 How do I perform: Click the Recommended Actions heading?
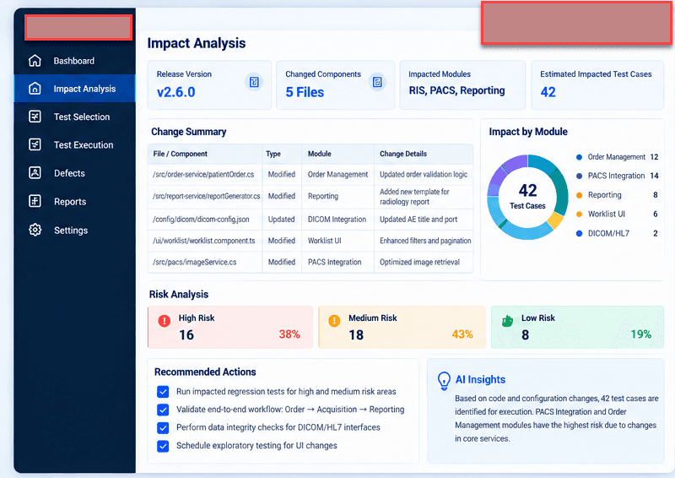point(205,372)
